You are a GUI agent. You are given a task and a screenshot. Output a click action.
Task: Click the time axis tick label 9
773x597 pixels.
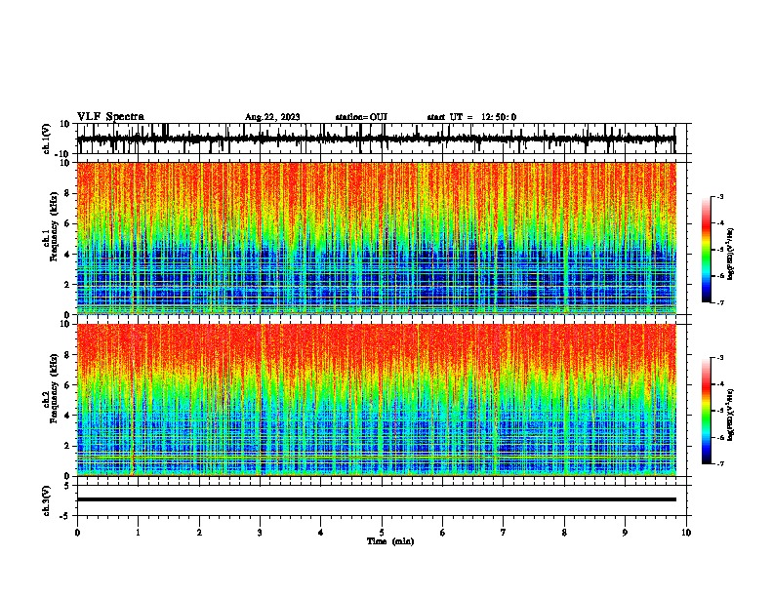625,533
